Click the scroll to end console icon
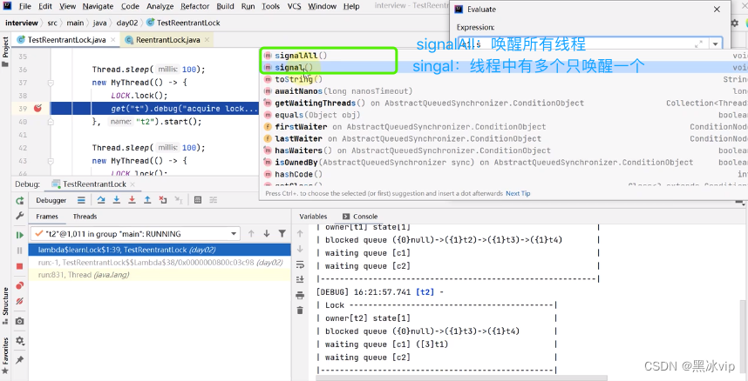 pyautogui.click(x=300, y=279)
